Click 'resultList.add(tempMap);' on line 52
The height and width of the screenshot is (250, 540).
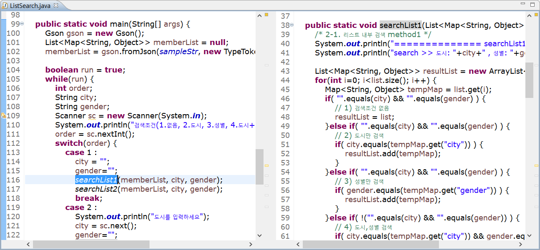coord(393,153)
